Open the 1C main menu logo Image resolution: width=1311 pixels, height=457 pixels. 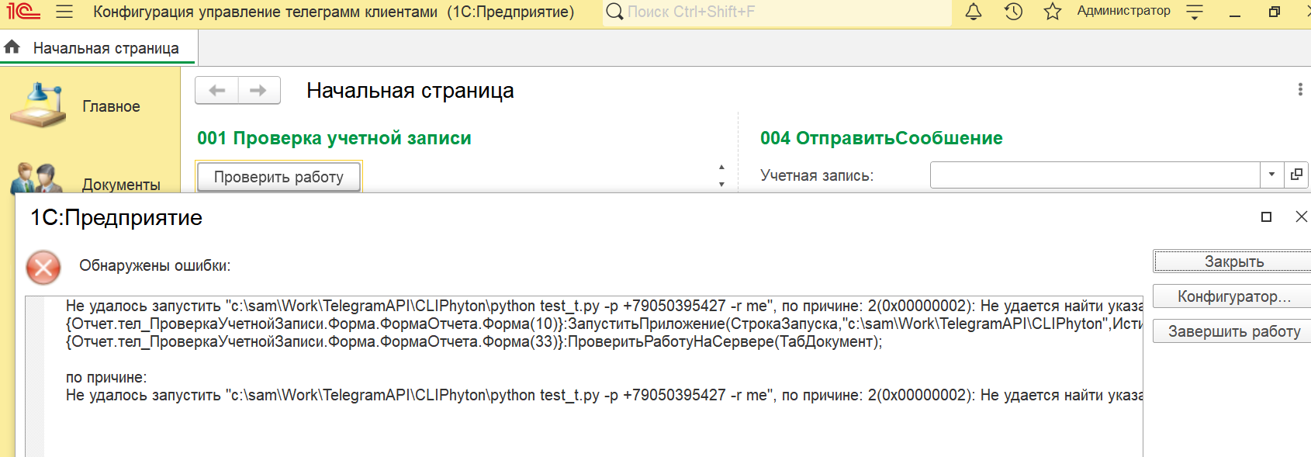[x=24, y=12]
